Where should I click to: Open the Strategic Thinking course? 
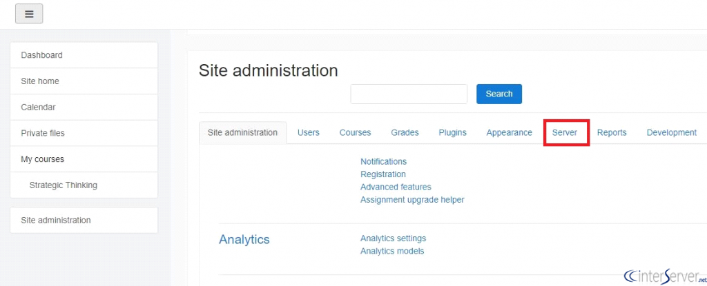pos(84,185)
